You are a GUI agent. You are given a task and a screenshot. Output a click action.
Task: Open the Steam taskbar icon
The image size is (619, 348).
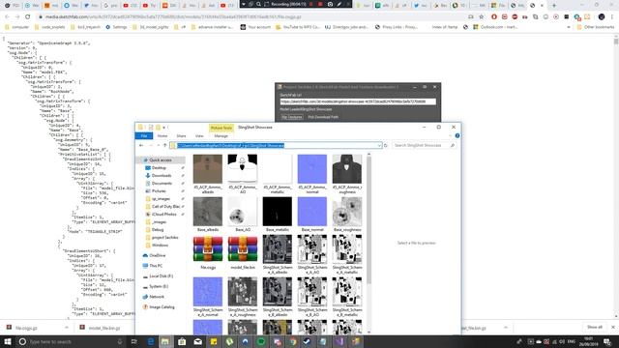tap(307, 341)
